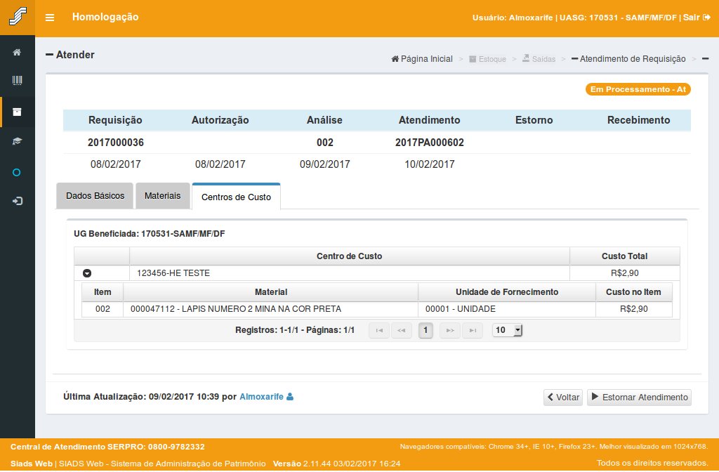Open the graduation cap sidebar icon
This screenshot has width=719, height=472.
point(17,141)
